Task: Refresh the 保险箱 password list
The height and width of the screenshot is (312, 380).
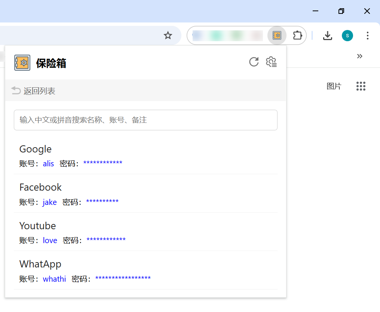Action: coord(254,62)
